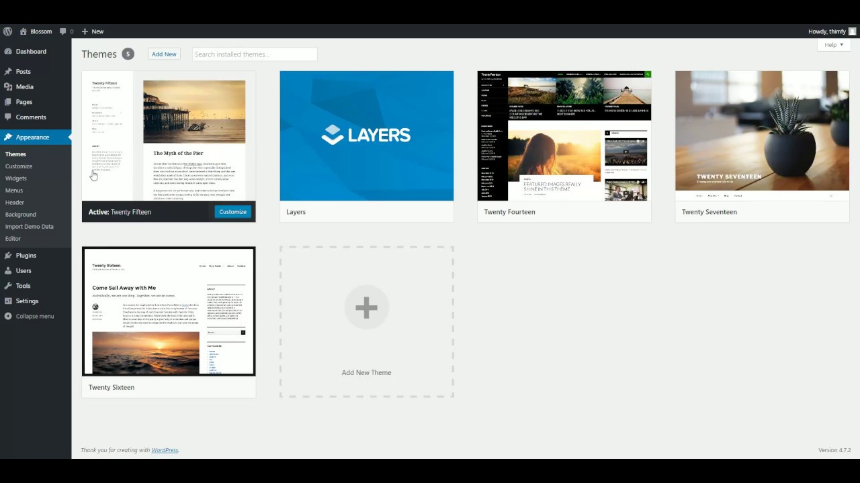Open Posts menu item

click(36, 71)
